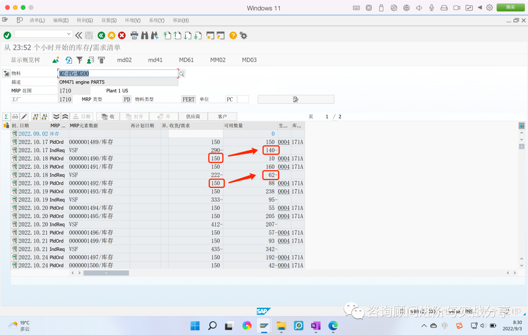Image resolution: width=528 pixels, height=335 pixels.
Task: Click the 客户 customer view button
Action: [x=222, y=116]
